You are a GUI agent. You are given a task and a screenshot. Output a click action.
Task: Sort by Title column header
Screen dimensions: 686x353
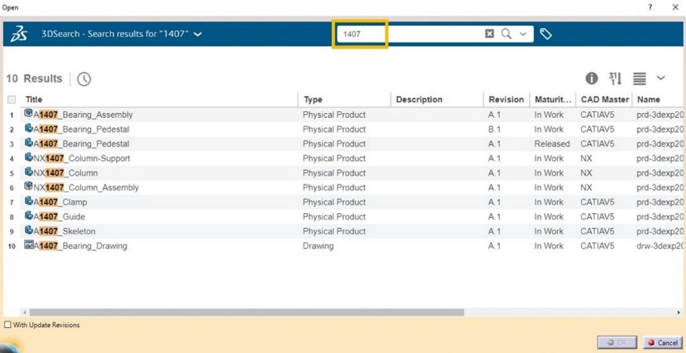[x=34, y=100]
